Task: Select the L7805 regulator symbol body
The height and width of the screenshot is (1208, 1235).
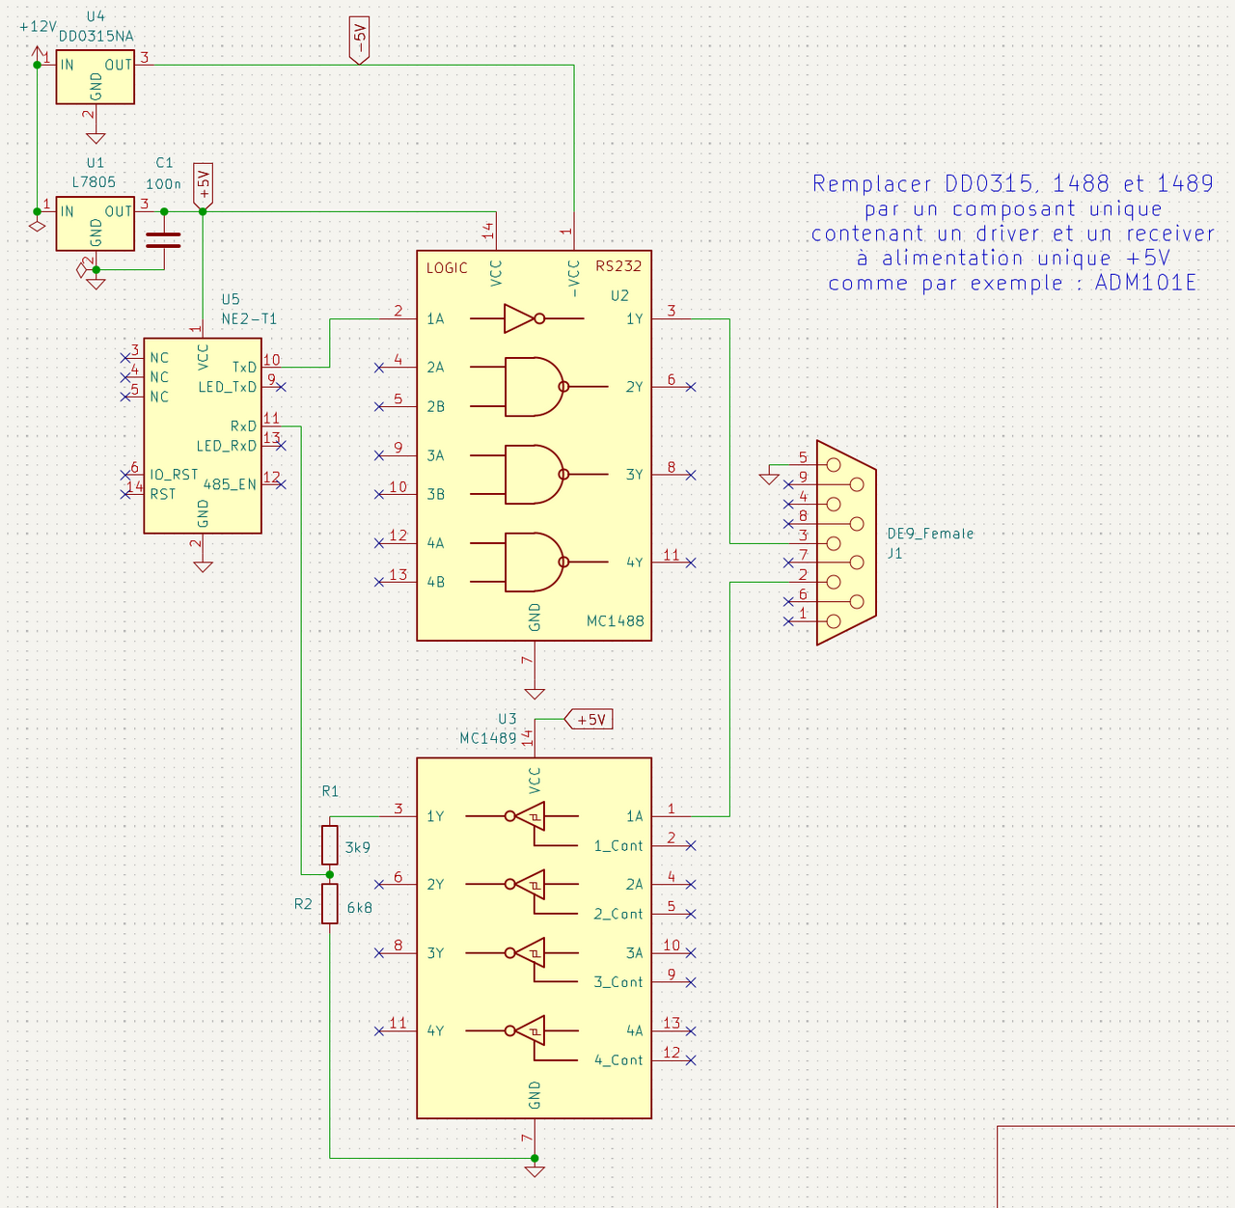Action: tap(95, 226)
